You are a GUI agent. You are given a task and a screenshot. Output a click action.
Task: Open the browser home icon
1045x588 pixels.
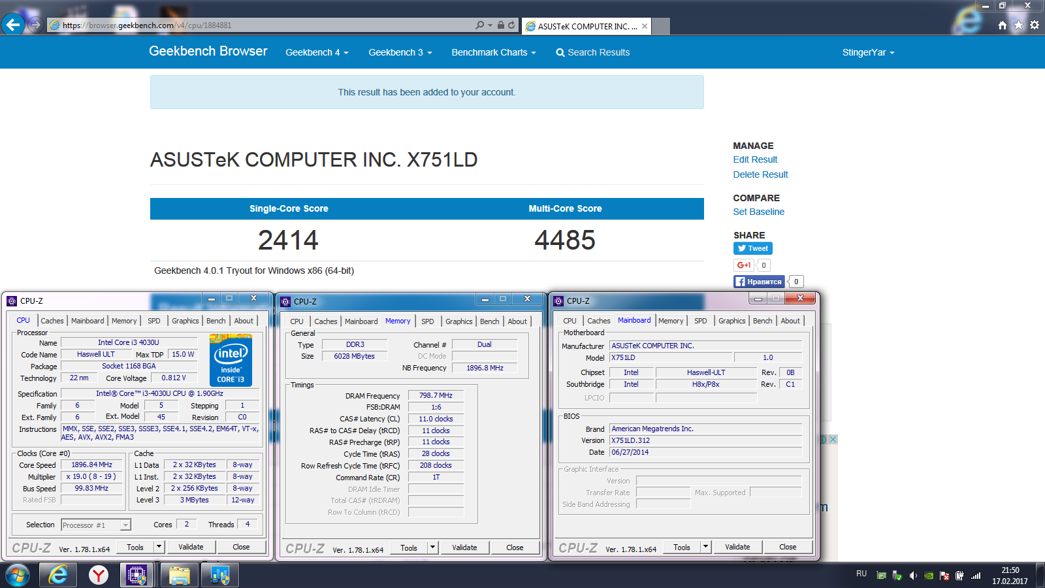point(1003,25)
